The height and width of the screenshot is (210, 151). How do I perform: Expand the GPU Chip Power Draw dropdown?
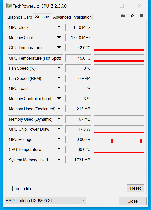(x=59, y=129)
